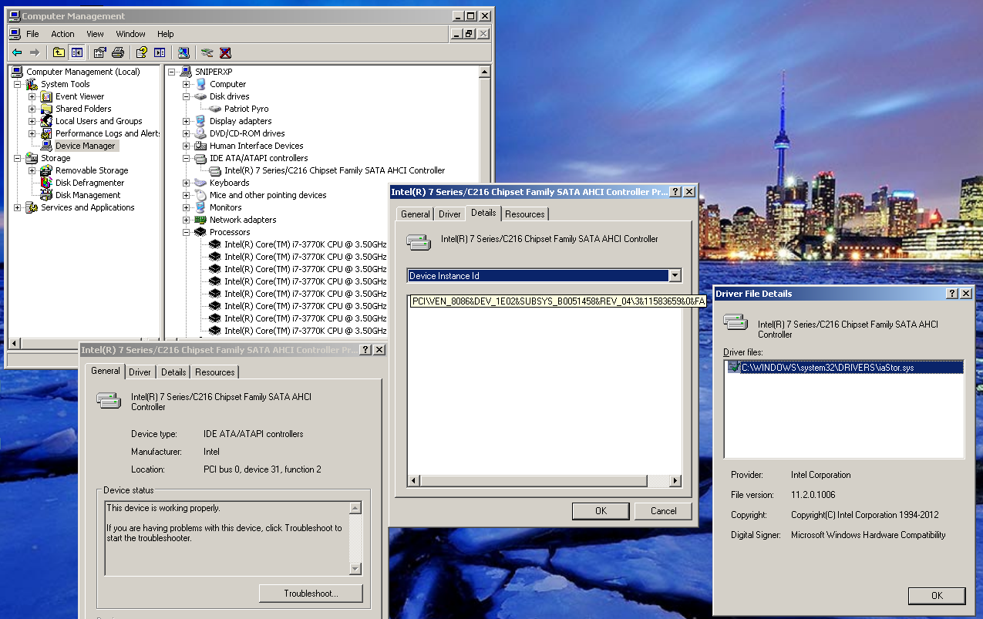Open Properties from the toolbar icon

(99, 52)
